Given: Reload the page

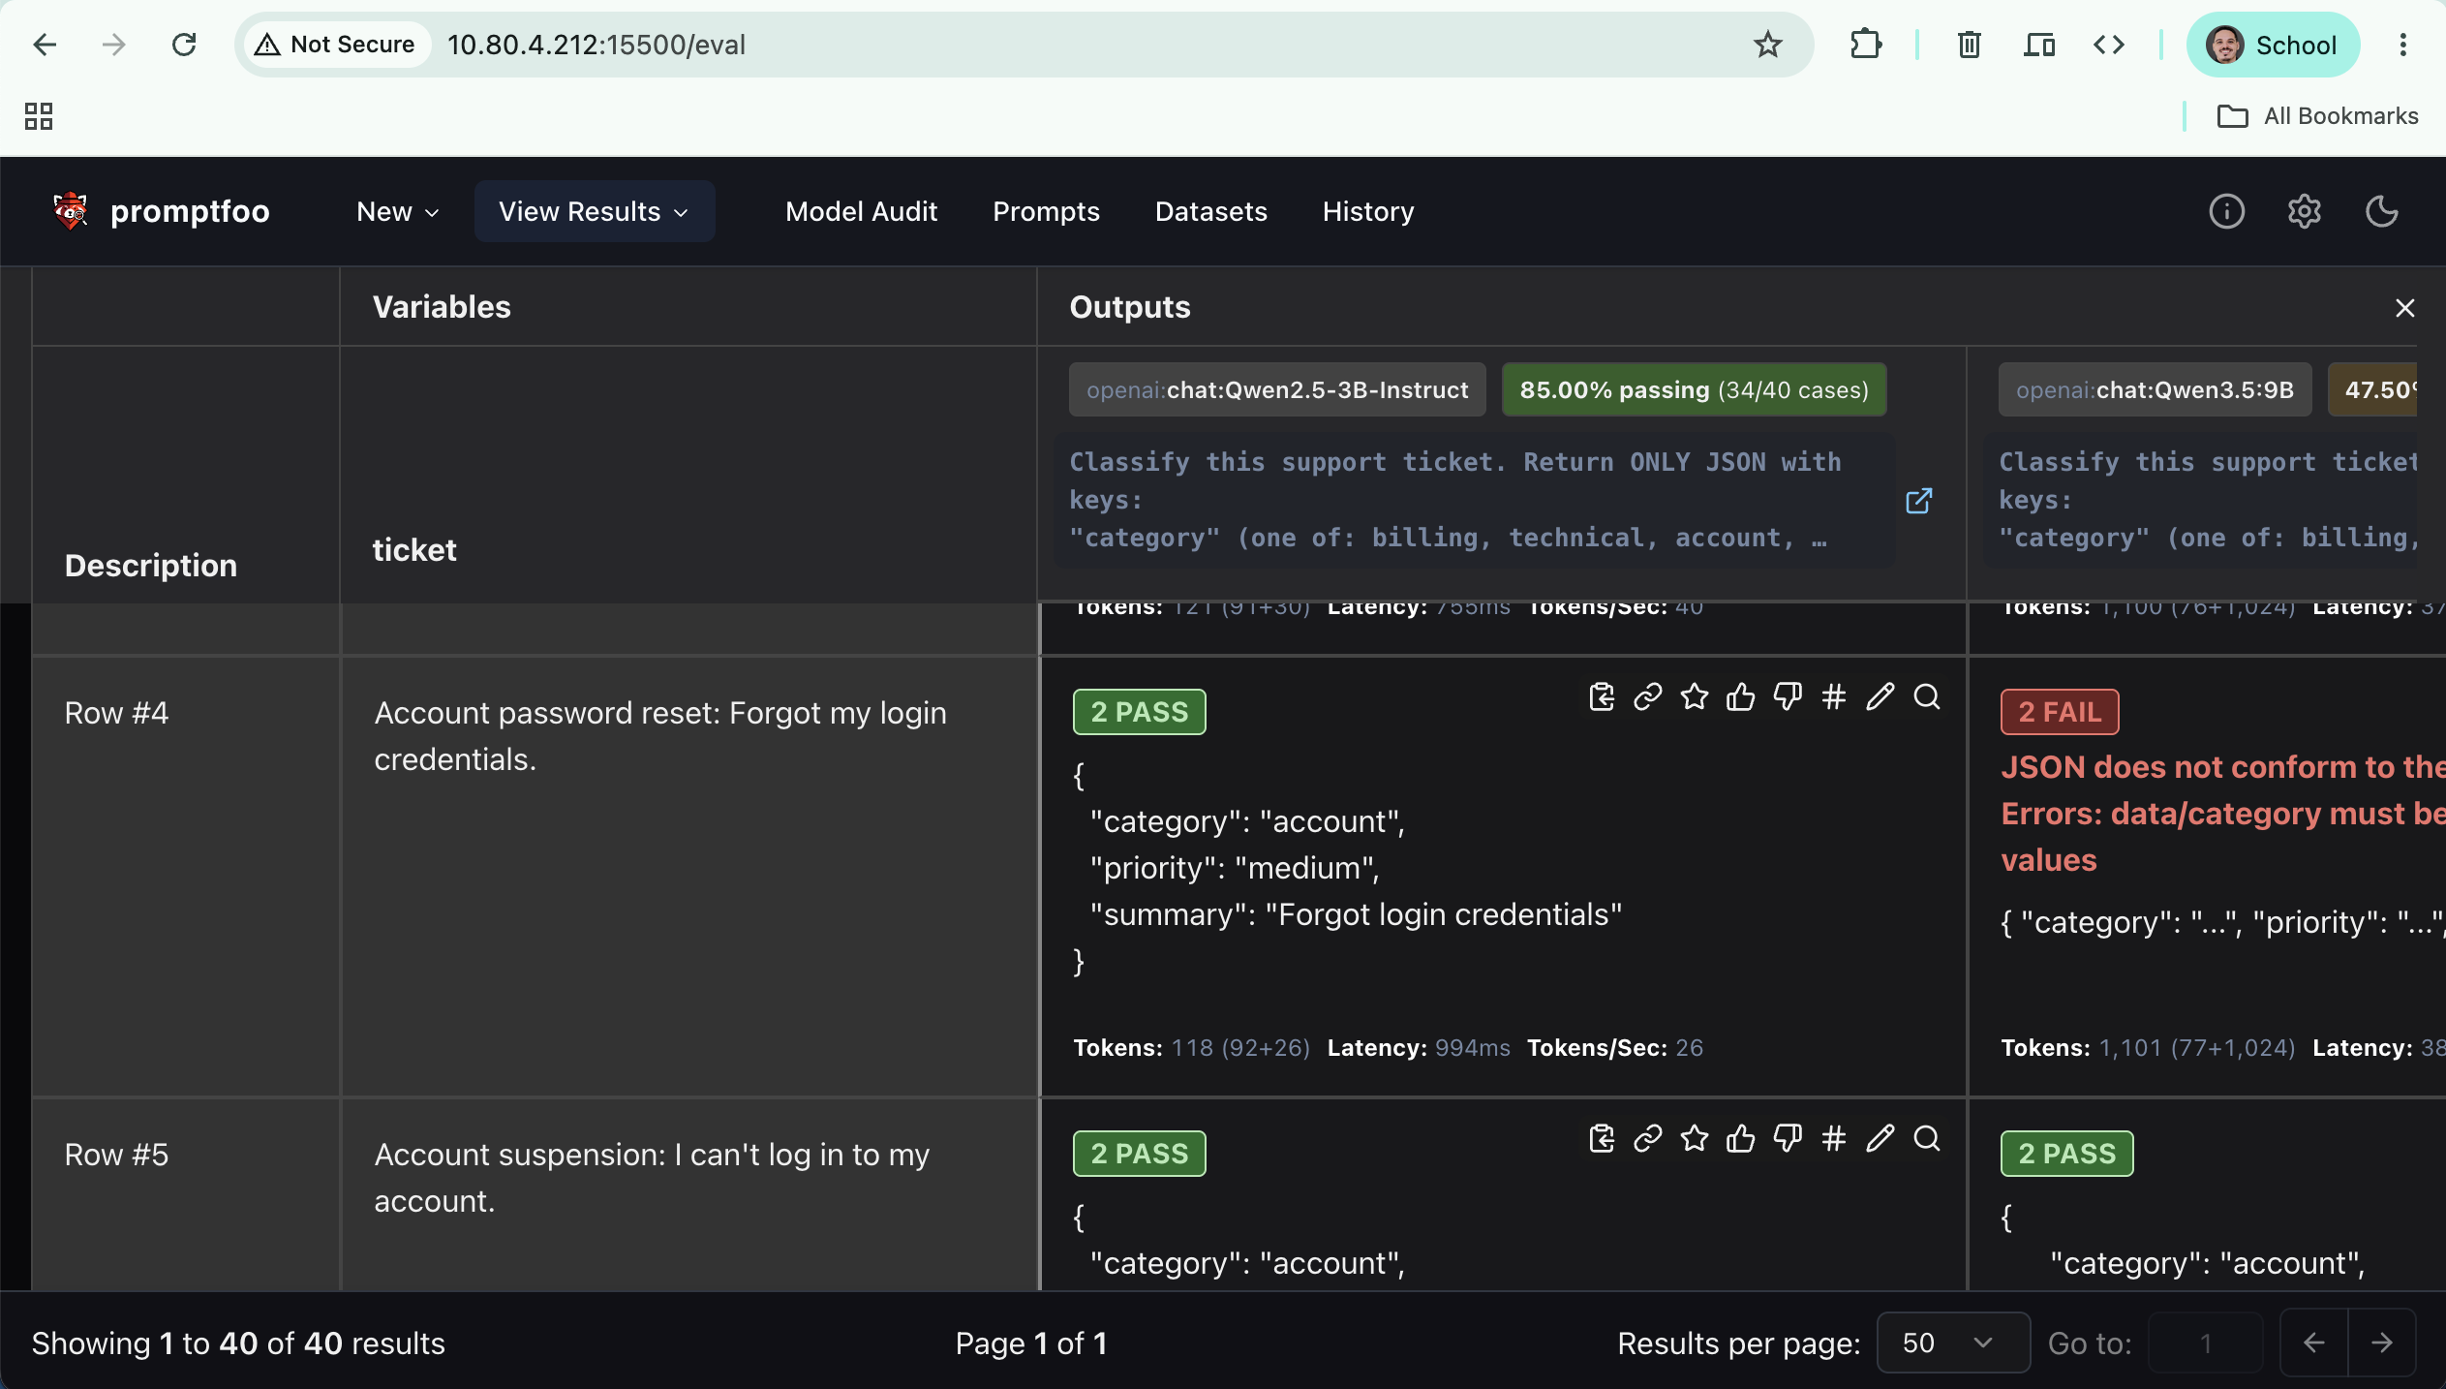Looking at the screenshot, I should [184, 45].
